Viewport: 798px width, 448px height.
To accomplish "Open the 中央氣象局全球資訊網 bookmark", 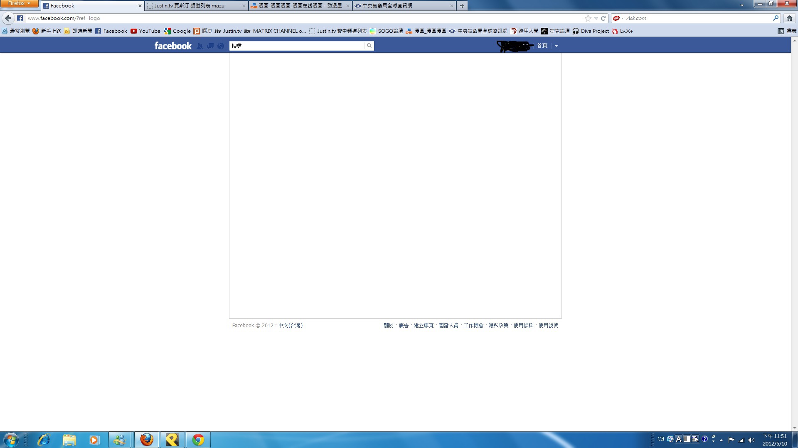I will click(478, 31).
